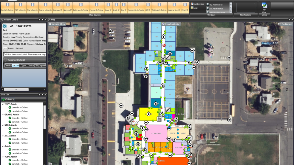Sort by the GIS column
Viewport: 294px width, 165px height.
[36, 65]
